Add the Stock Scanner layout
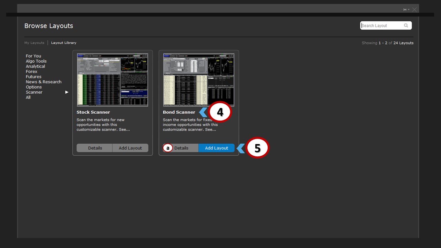 (130, 148)
